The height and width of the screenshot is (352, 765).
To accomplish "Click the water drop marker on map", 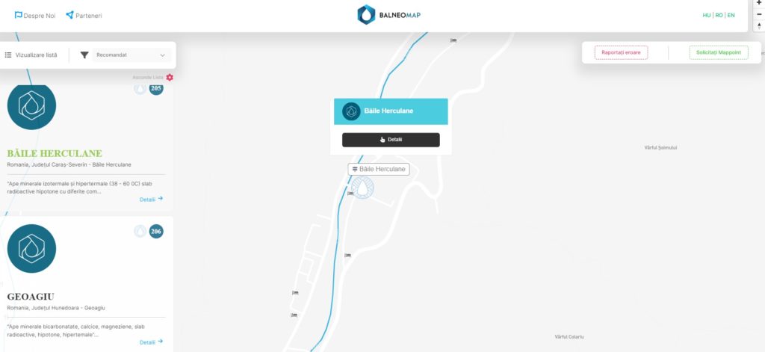I will tap(362, 188).
